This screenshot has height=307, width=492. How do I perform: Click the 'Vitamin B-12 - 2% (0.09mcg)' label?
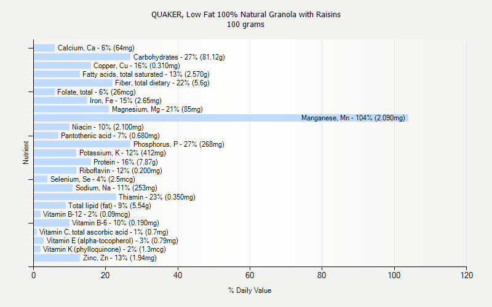86,214
